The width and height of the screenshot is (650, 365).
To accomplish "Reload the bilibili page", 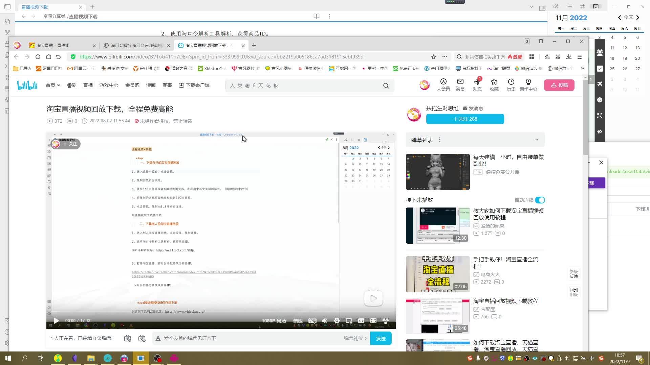I will pyautogui.click(x=38, y=57).
